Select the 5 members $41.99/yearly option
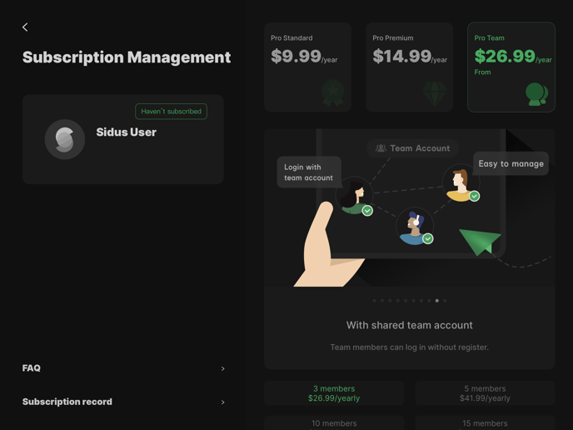Screen dimensions: 573x430 pos(485,393)
